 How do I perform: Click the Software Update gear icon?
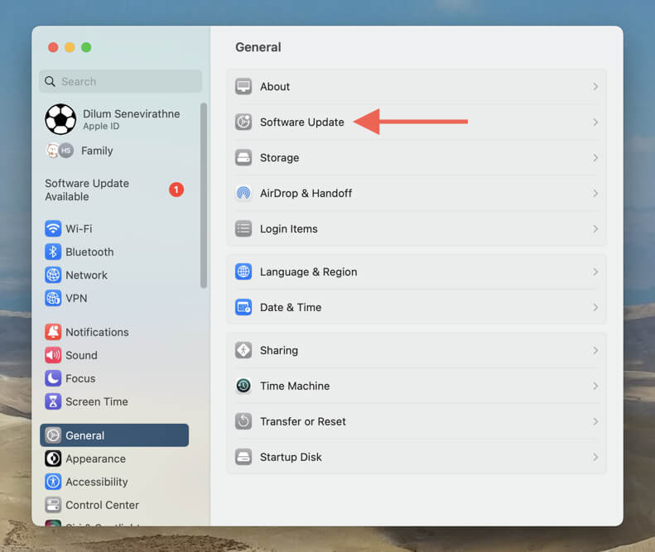coord(243,122)
